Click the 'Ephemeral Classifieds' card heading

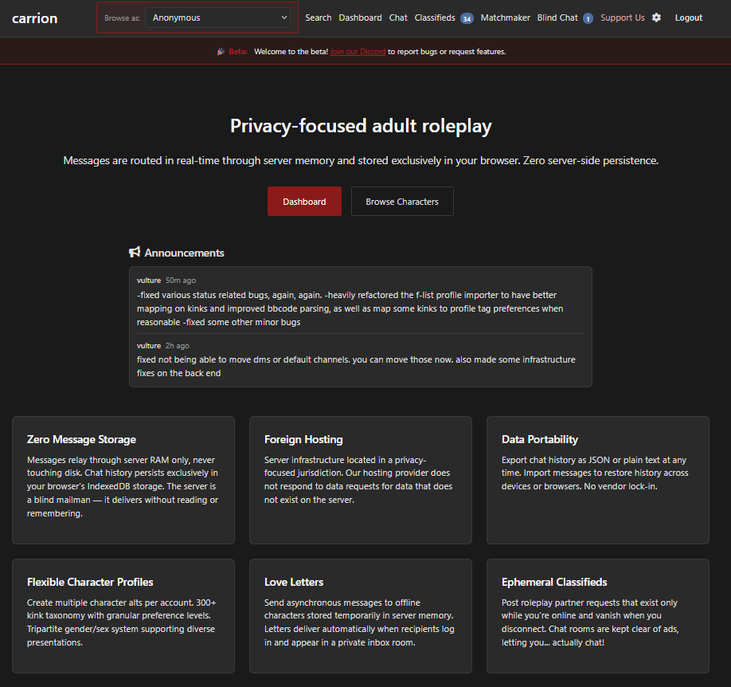pos(554,582)
